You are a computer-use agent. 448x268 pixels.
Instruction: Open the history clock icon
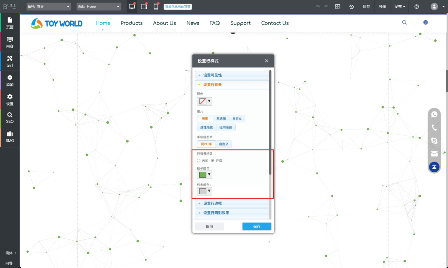352,7
